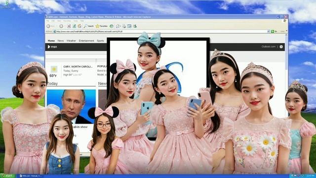Open the Favorites menu
Viewport: 316px width, 178px height.
click(x=67, y=21)
